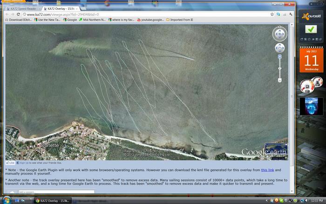Open the youtube.google... bookmark
This screenshot has height=204, width=326.
click(149, 20)
